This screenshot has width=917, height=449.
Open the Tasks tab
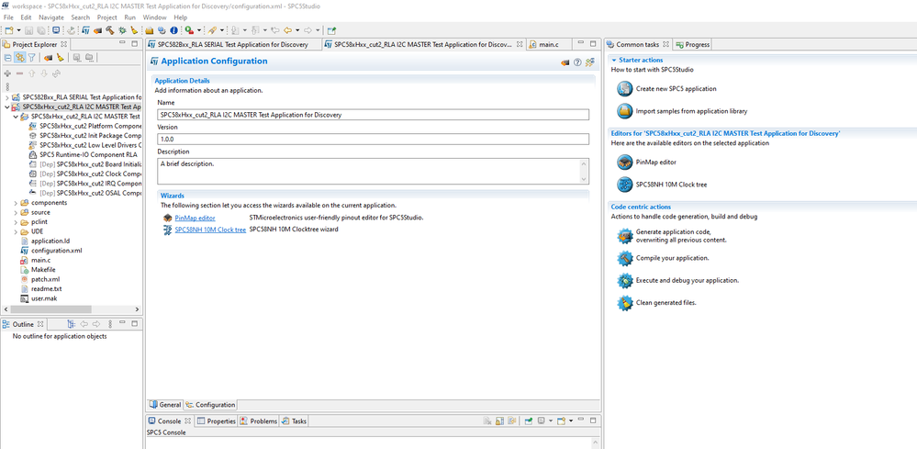click(294, 421)
